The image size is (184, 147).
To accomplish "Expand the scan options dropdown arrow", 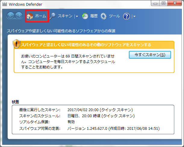I will [x=77, y=17].
